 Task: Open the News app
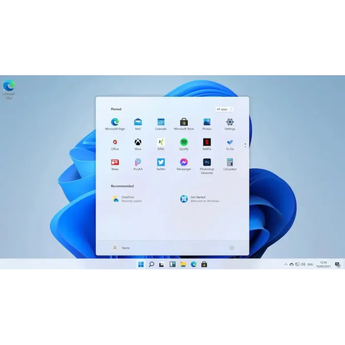115,165
